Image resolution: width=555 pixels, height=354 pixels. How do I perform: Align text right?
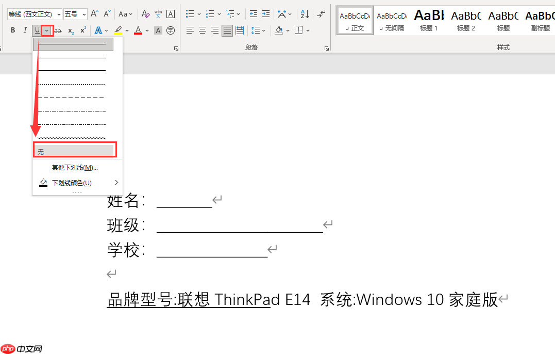click(215, 30)
